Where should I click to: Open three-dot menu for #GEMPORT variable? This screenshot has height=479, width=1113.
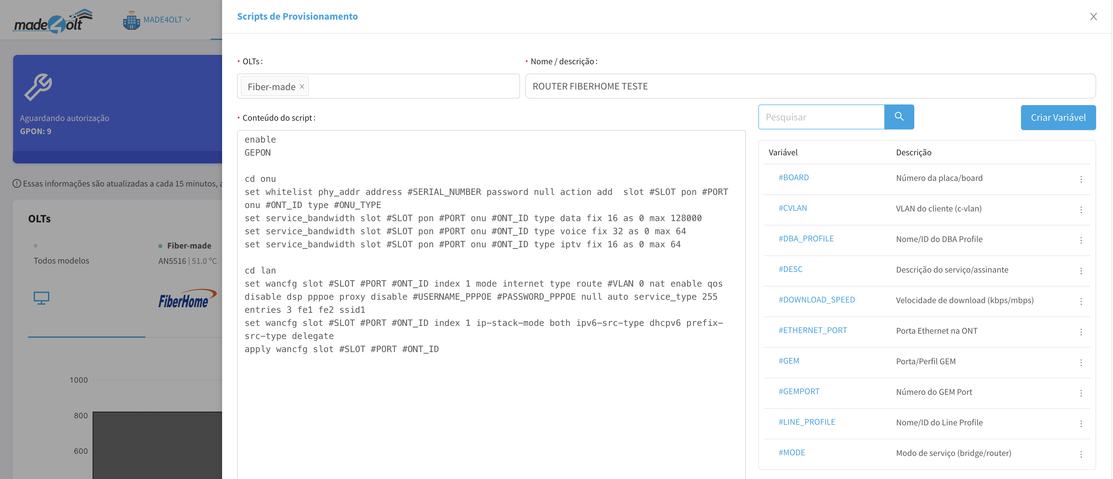[1081, 393]
